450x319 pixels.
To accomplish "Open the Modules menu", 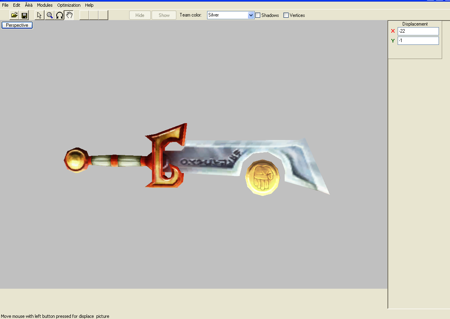I will coord(45,5).
